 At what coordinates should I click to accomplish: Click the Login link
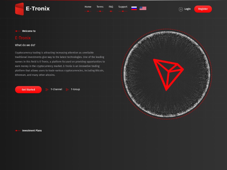point(187,9)
